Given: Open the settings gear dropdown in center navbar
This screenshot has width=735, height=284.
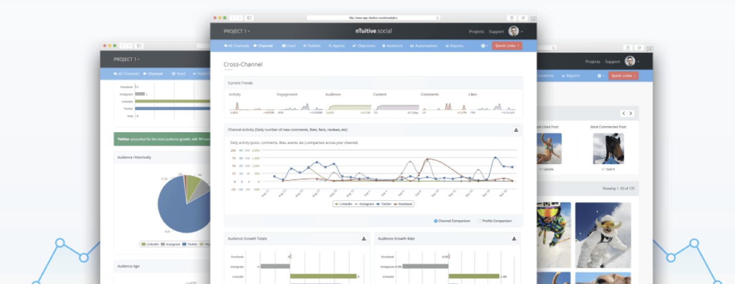Looking at the screenshot, I should point(484,45).
